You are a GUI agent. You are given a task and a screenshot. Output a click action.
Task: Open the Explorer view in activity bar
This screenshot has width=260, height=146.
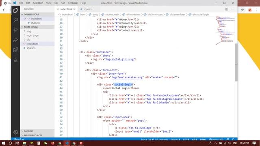[15, 10]
